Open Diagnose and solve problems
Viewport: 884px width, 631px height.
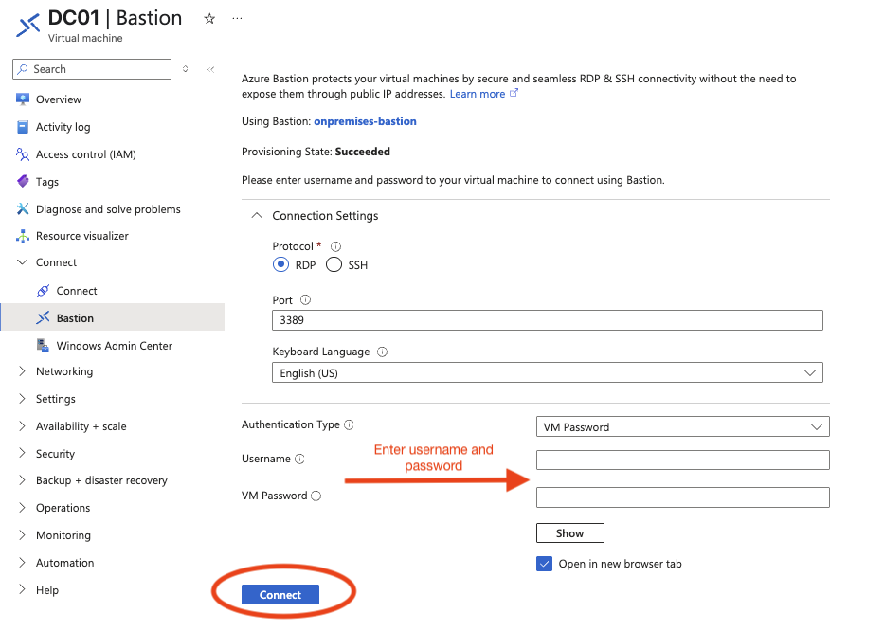108,209
